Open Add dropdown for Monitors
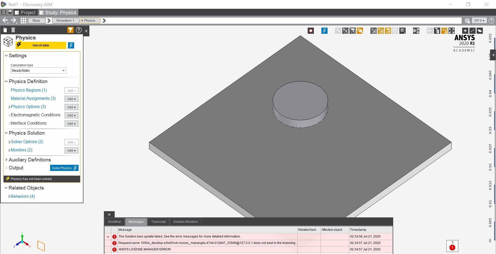 [72, 150]
